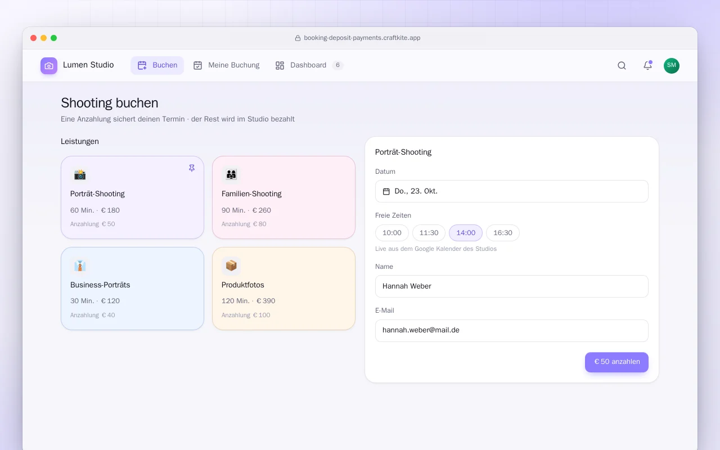Click 90 Min. · € 260 price text
This screenshot has height=450, width=720.
246,210
